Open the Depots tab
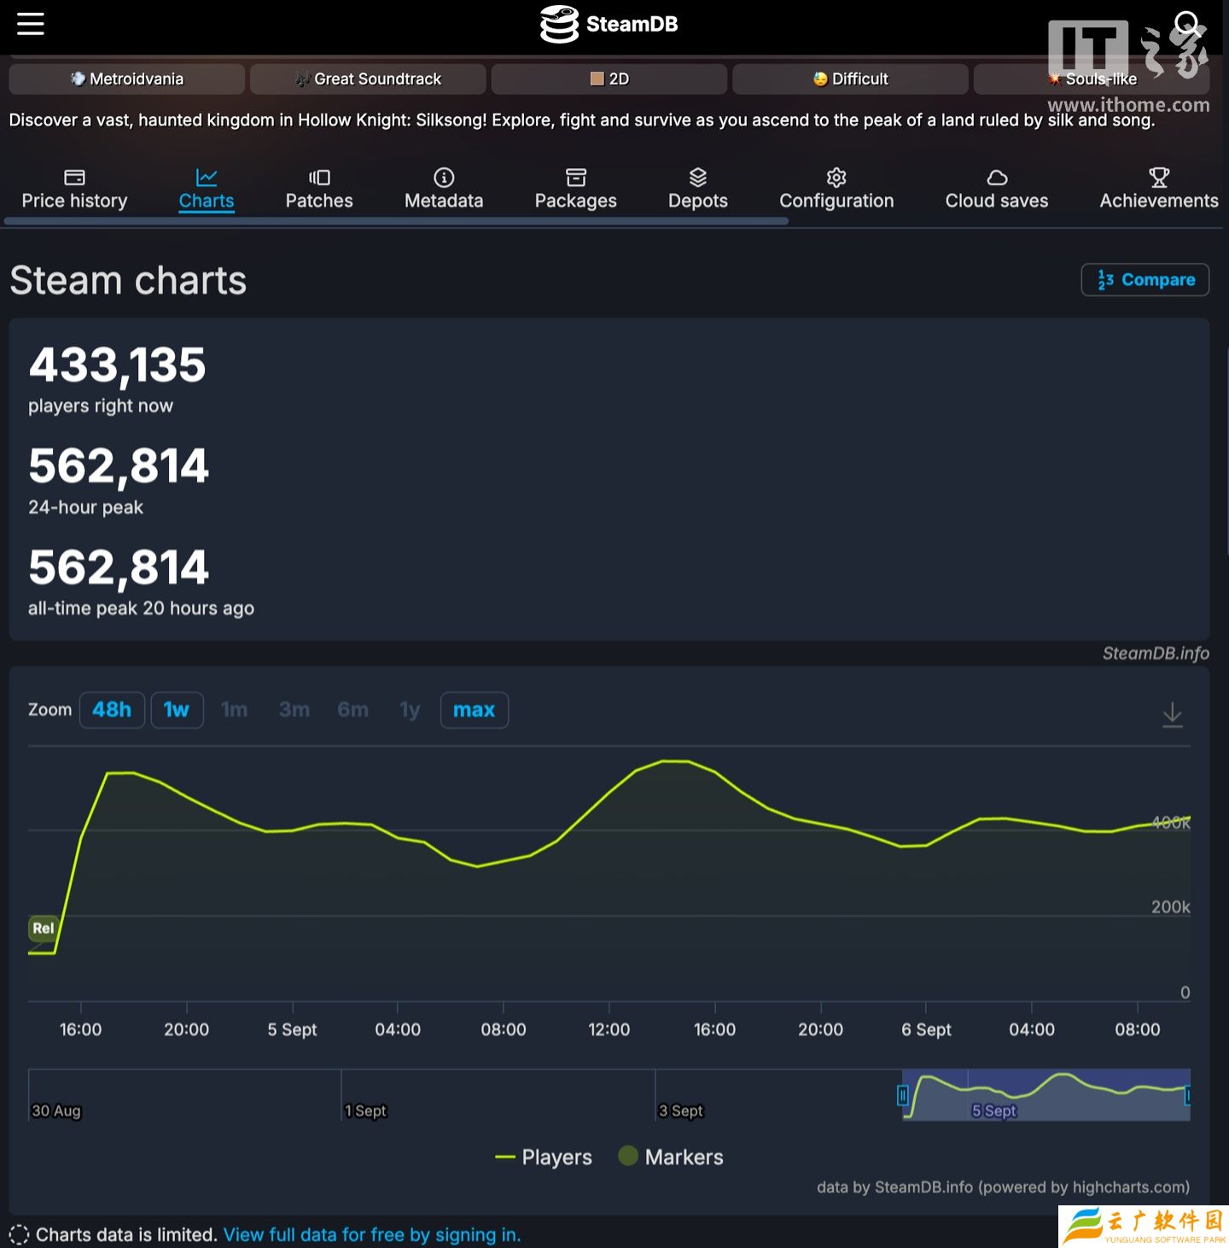1229x1248 pixels. (x=698, y=190)
